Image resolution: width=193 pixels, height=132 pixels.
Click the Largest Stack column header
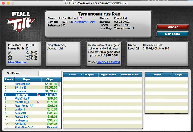108,75
